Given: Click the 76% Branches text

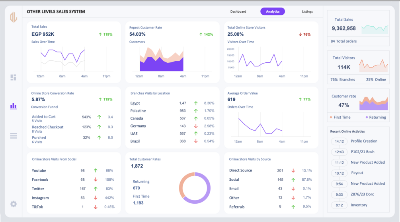Looking at the screenshot, I should [343, 79].
